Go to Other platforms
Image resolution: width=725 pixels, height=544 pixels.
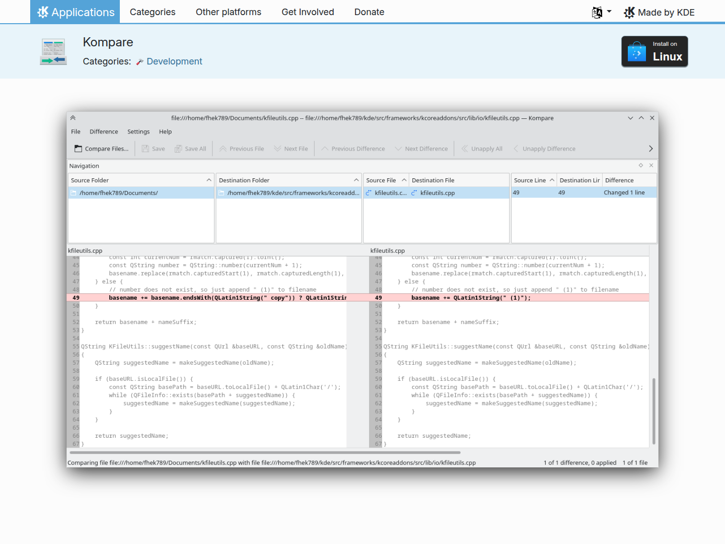(229, 12)
